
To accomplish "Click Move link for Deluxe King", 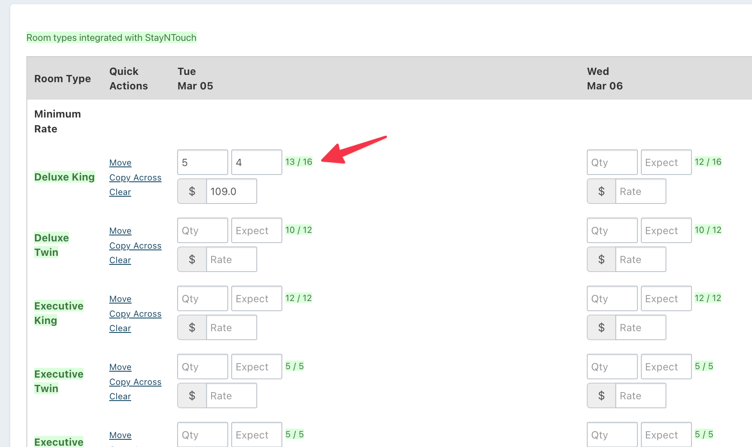I will tap(120, 163).
